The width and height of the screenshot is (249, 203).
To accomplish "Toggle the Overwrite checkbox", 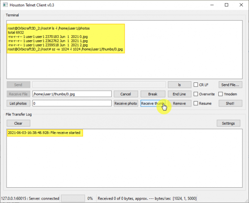I will (196, 94).
